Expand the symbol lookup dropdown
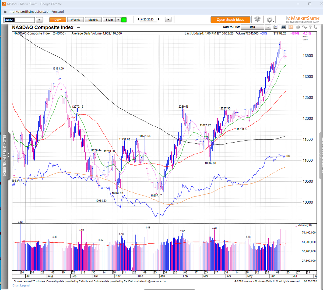 click(39, 20)
